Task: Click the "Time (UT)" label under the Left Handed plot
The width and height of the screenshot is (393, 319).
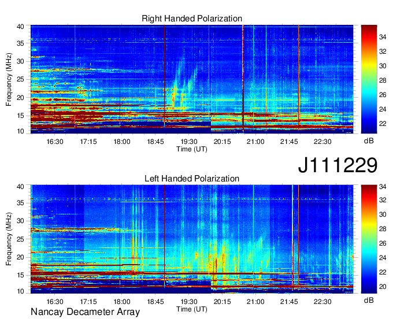Action: (192, 309)
